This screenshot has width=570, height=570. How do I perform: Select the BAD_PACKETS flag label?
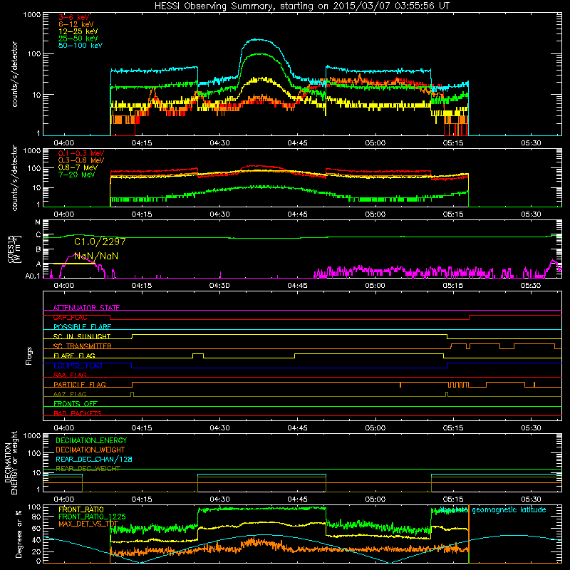[78, 413]
